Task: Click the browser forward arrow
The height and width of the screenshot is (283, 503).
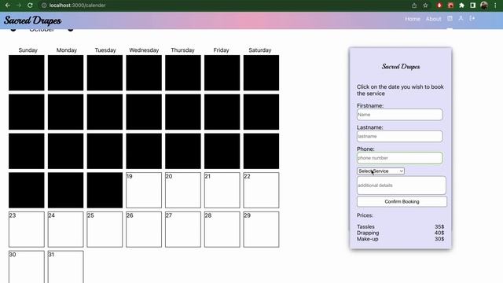Action: click(x=19, y=6)
